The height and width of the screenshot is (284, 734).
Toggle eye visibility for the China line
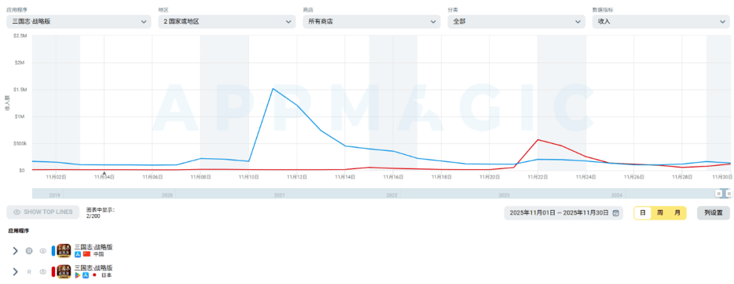43,251
